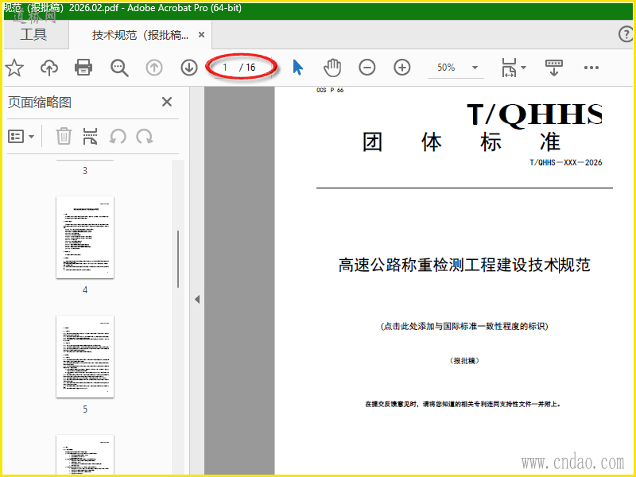Open the thumbnail options list menu
636x477 pixels.
21,137
